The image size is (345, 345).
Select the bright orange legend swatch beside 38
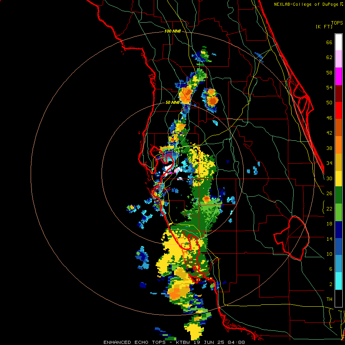coord(338,145)
